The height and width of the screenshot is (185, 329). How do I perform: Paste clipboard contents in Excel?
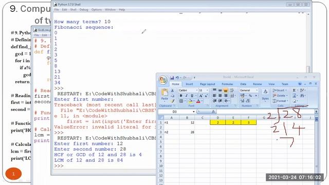tap(164, 95)
